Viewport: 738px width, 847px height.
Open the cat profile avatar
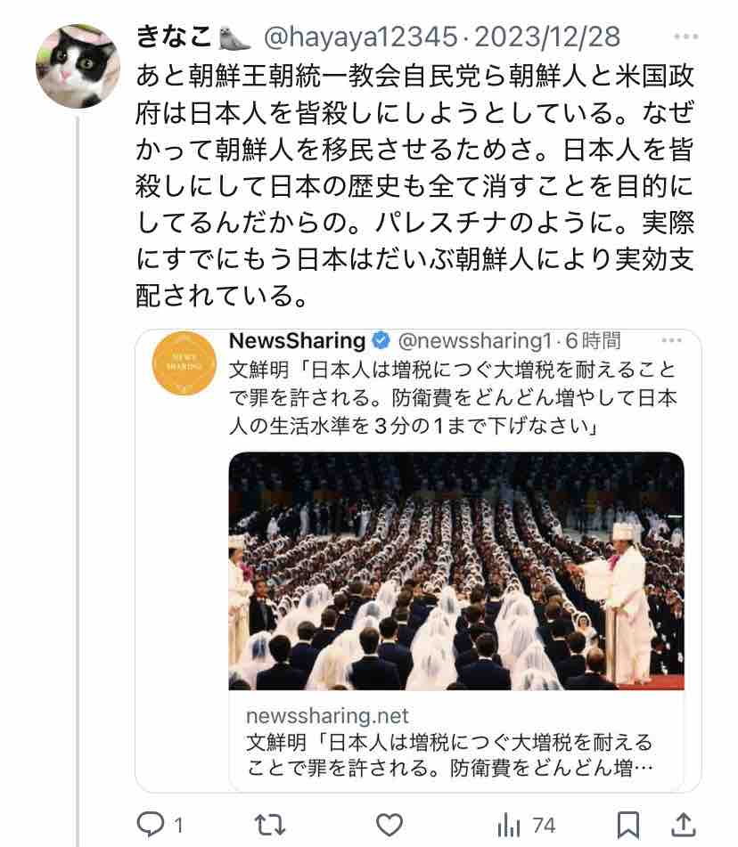coord(78,67)
